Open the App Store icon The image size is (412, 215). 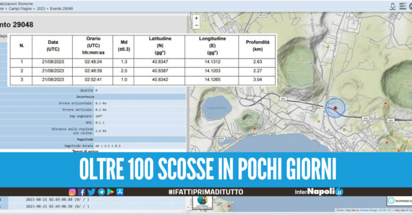coord(120,192)
